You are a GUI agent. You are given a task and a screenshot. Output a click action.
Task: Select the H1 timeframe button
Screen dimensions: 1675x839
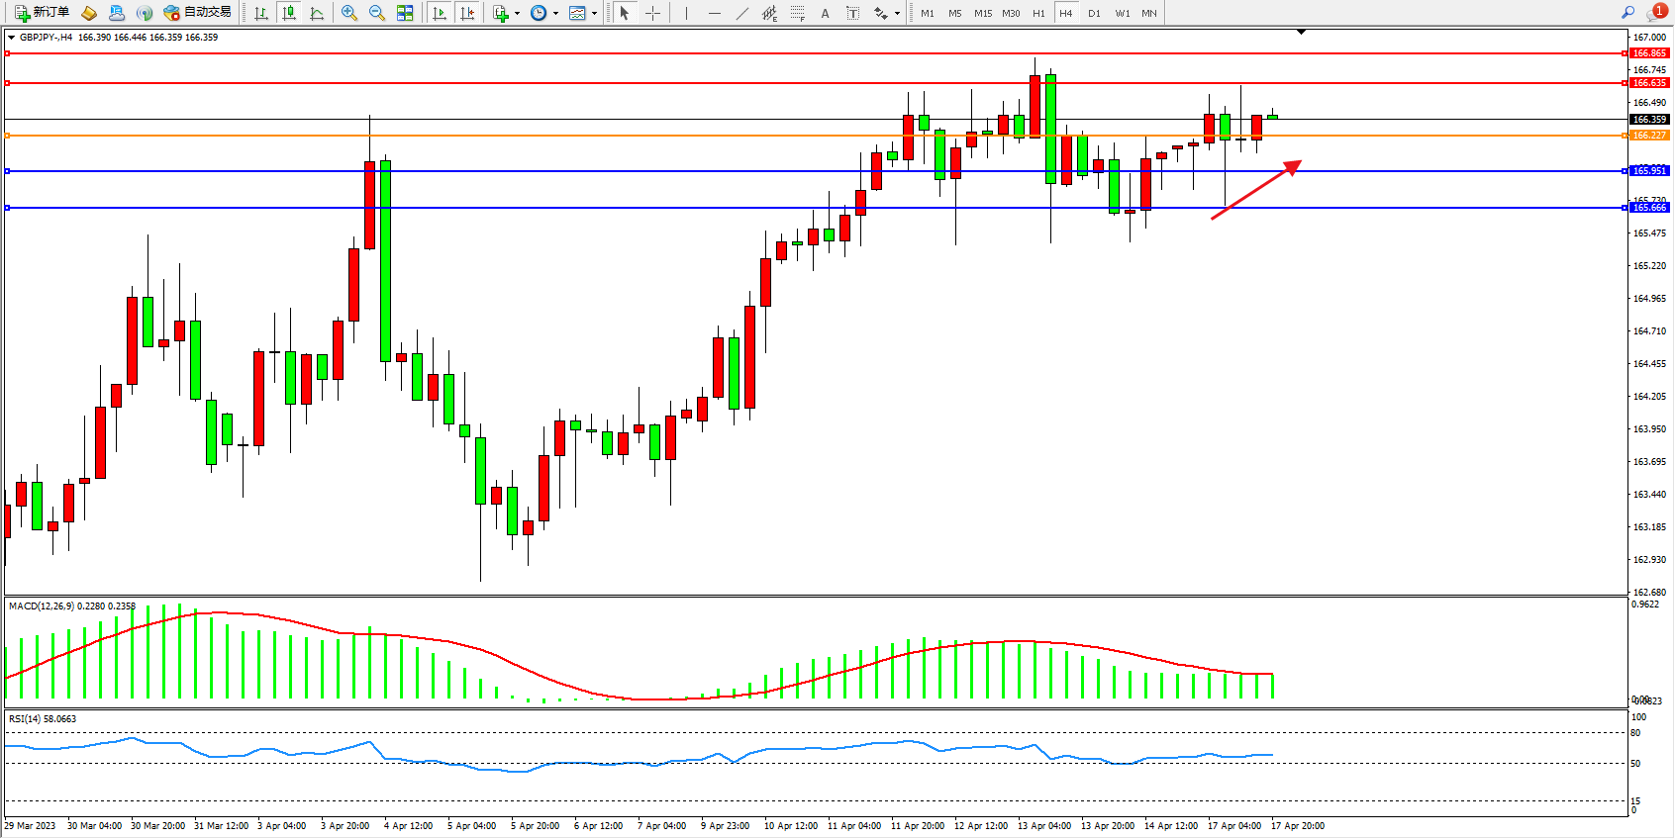(1038, 13)
